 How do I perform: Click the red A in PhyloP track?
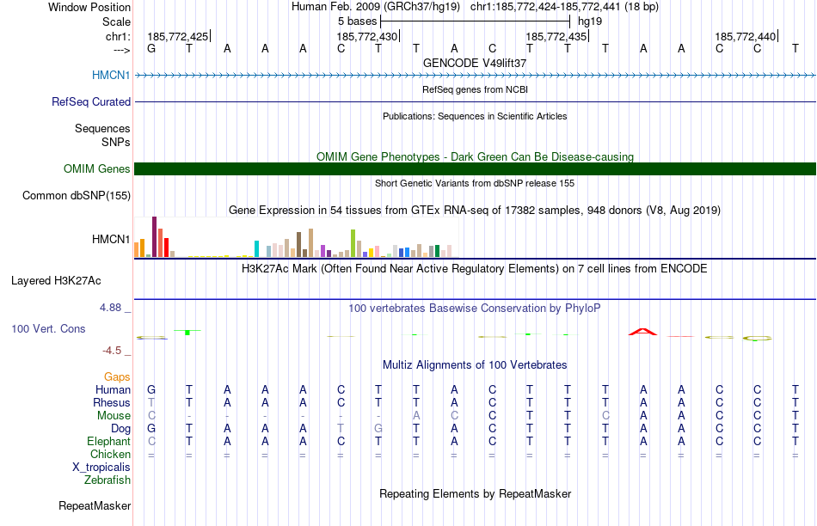coord(643,332)
